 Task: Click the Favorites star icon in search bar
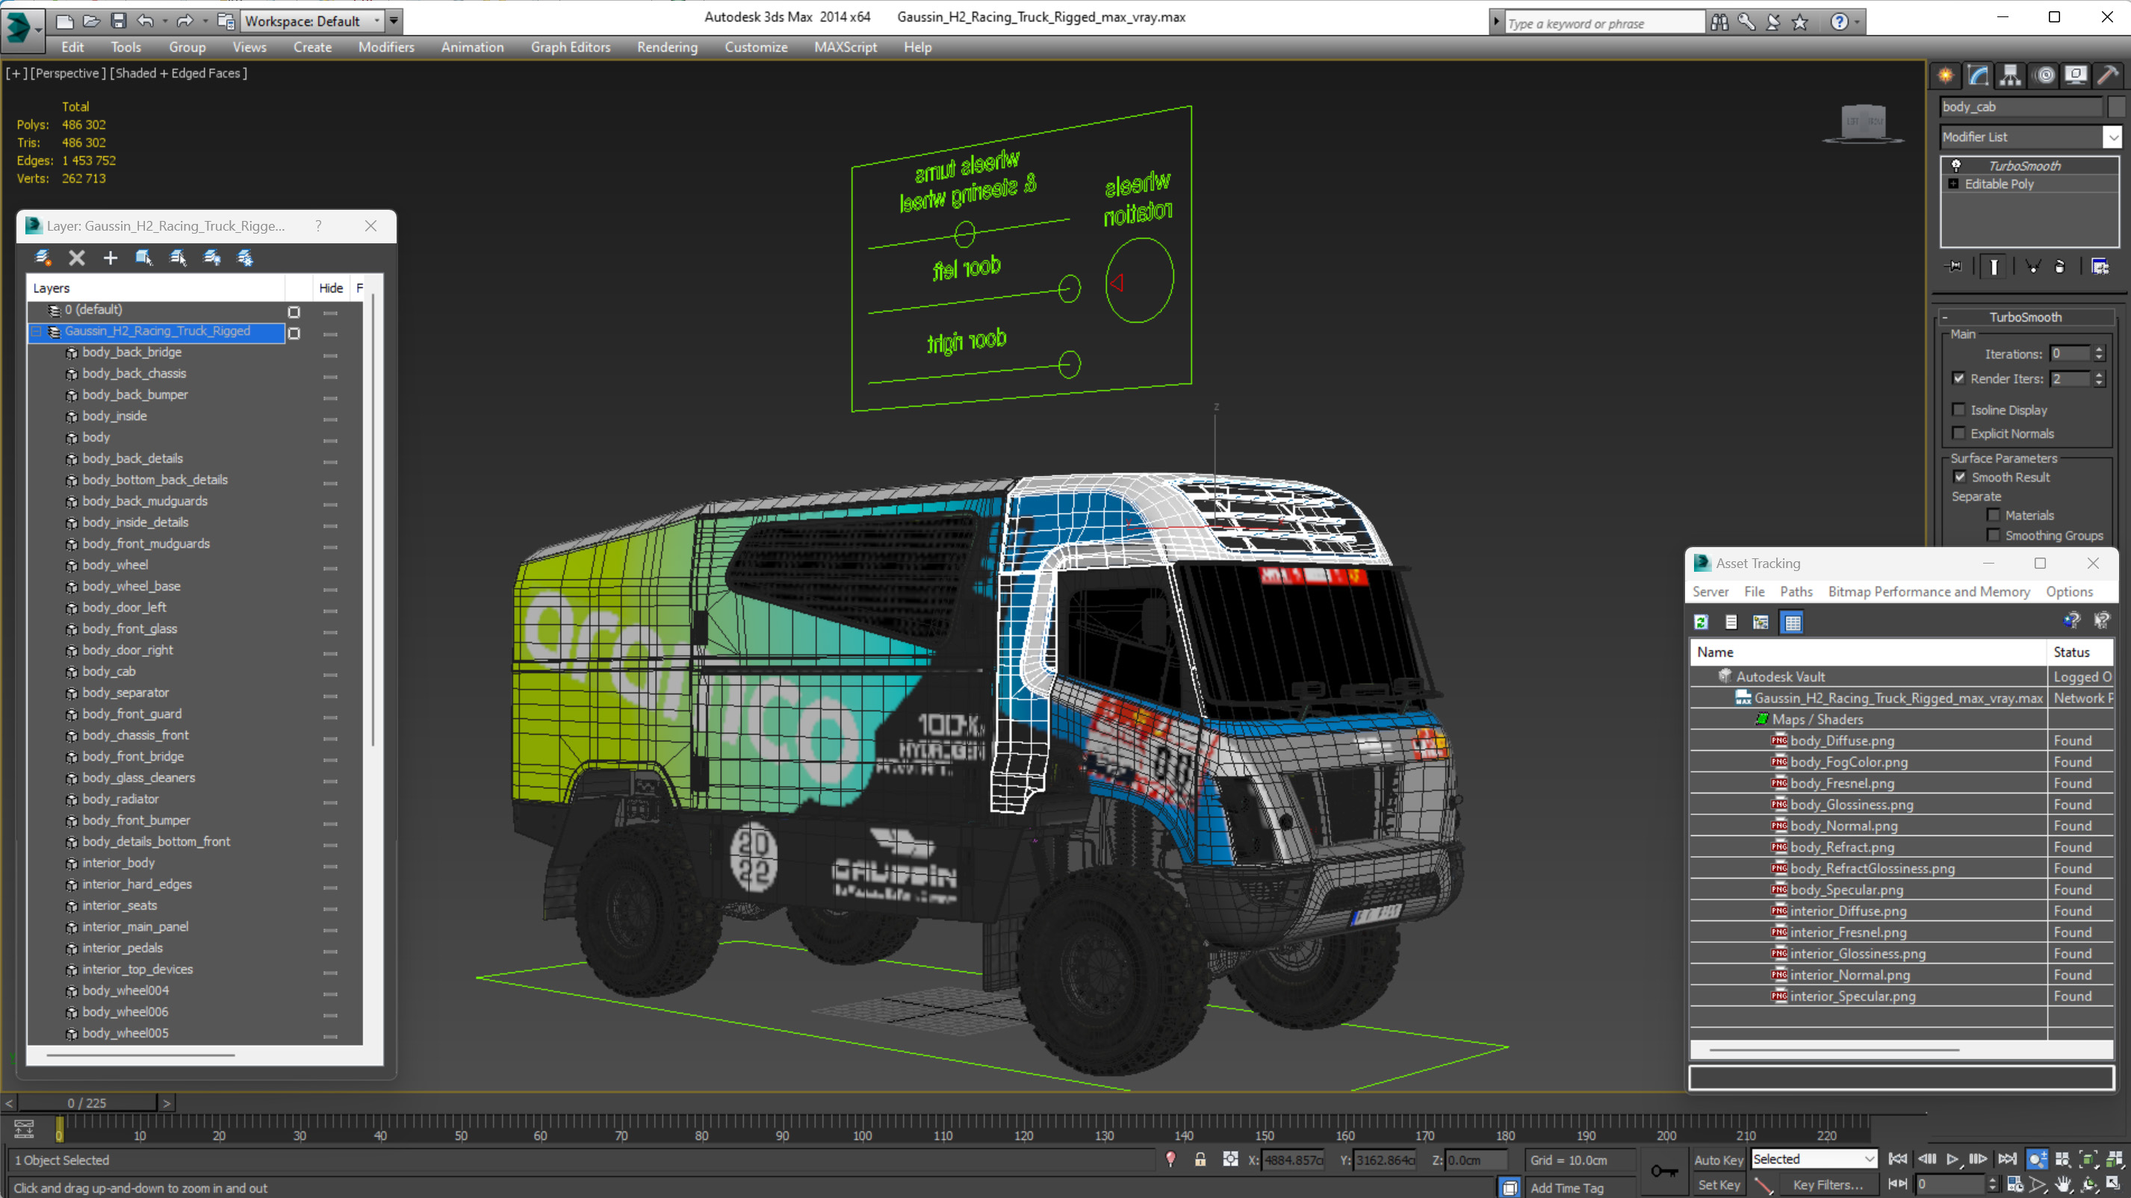[x=1799, y=22]
